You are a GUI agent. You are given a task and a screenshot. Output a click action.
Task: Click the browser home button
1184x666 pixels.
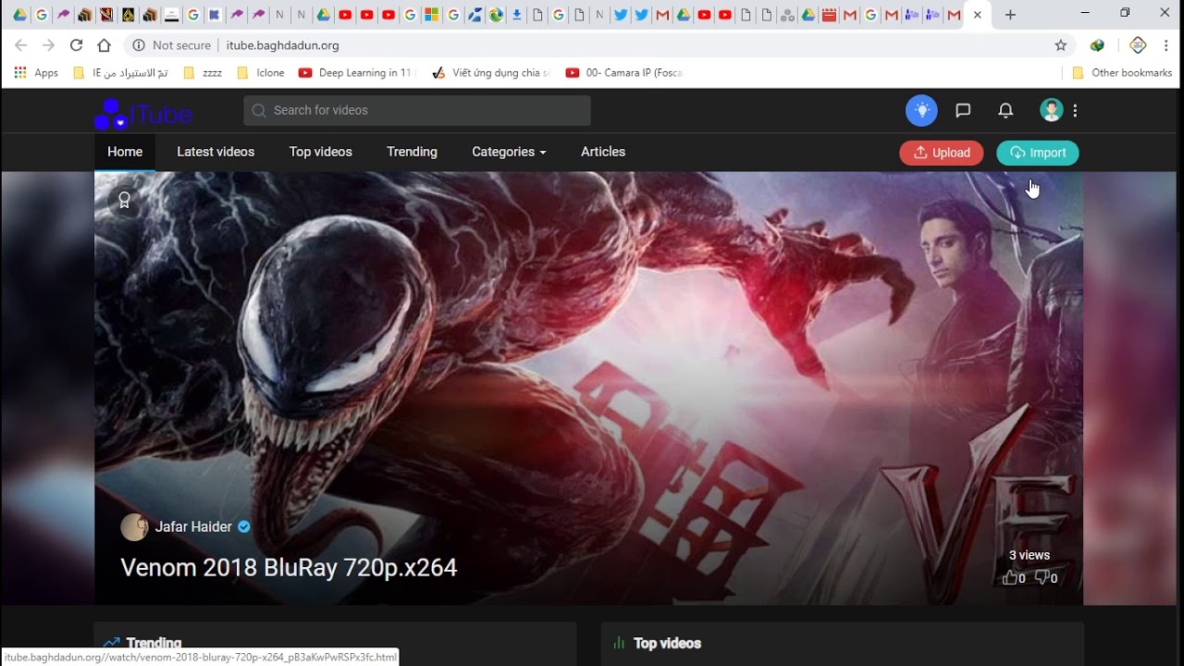[104, 44]
